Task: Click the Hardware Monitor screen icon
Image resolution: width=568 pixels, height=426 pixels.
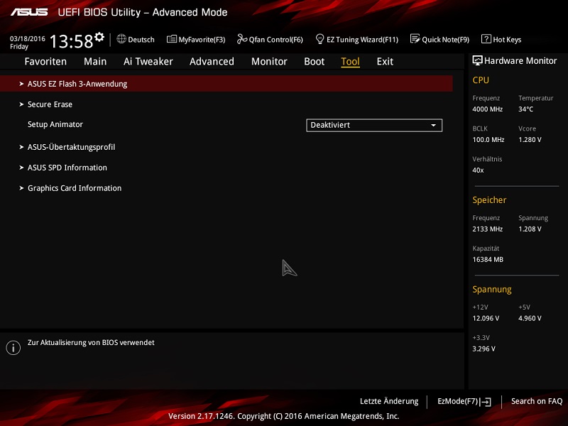Action: 477,60
